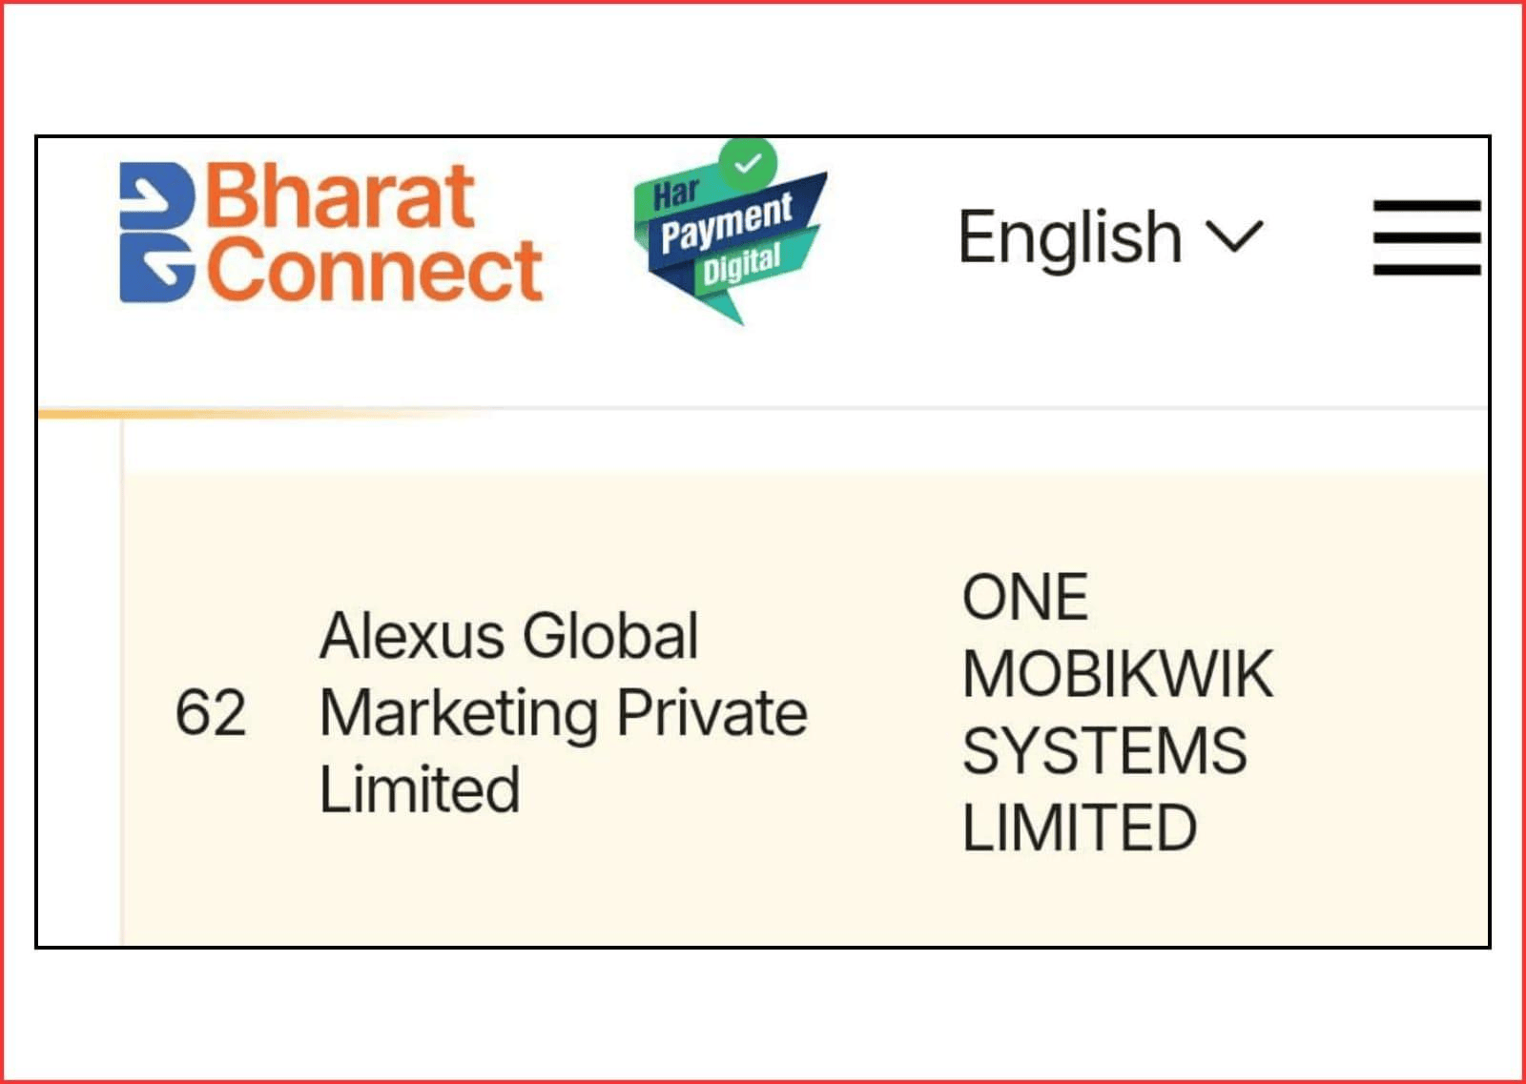The image size is (1526, 1084).
Task: Select serial number 62 in the row
Action: 211,713
